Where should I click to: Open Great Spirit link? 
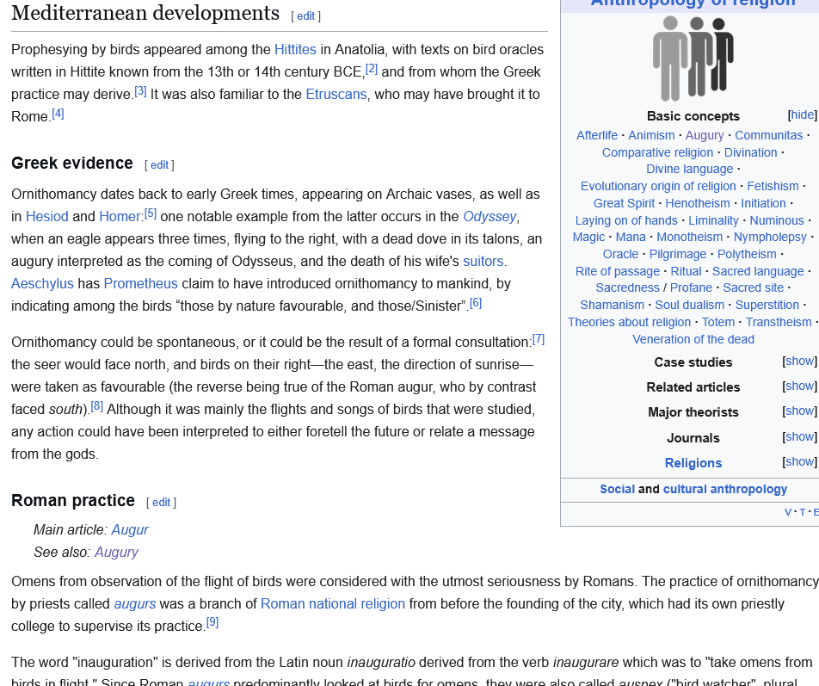point(624,204)
